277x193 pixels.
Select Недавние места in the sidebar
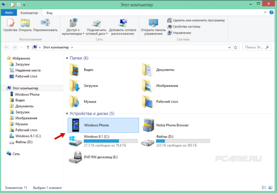click(25, 70)
